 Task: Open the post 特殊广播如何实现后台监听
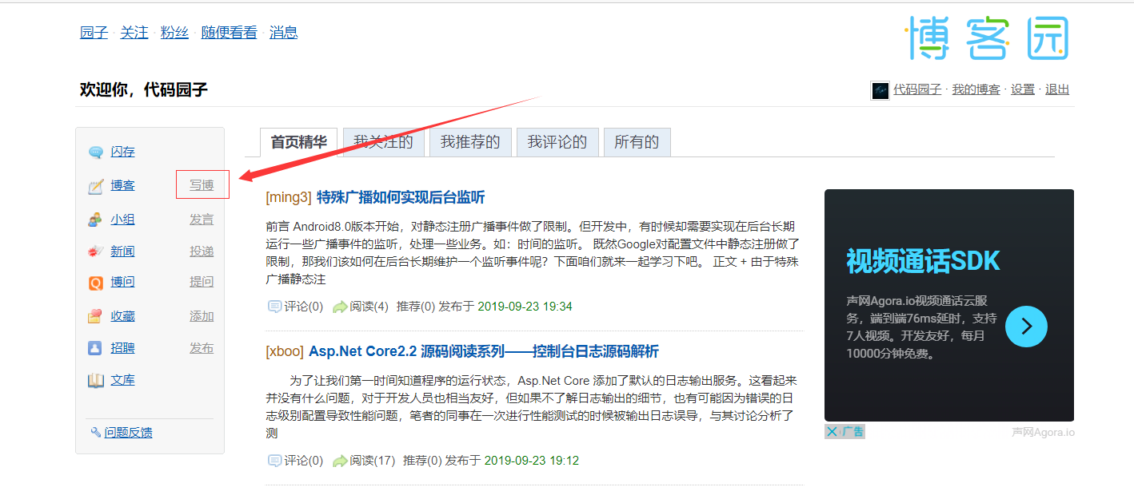pyautogui.click(x=401, y=197)
